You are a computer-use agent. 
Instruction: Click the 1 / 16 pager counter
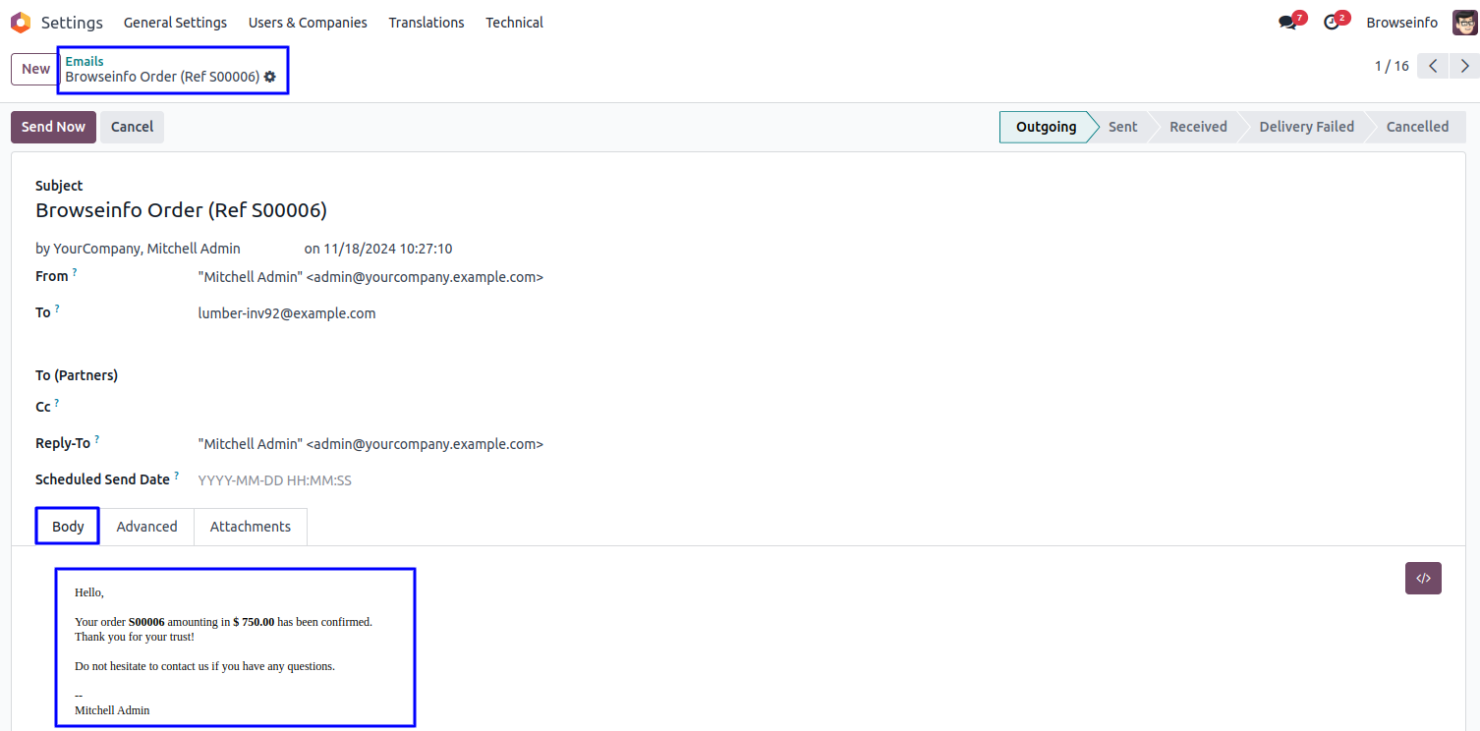[x=1392, y=67]
